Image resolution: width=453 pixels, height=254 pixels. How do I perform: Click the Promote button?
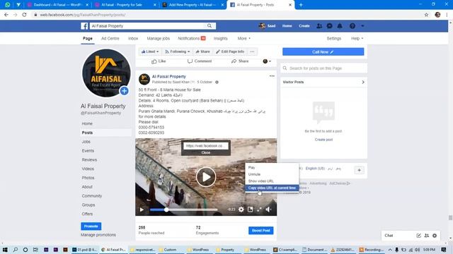click(91, 226)
